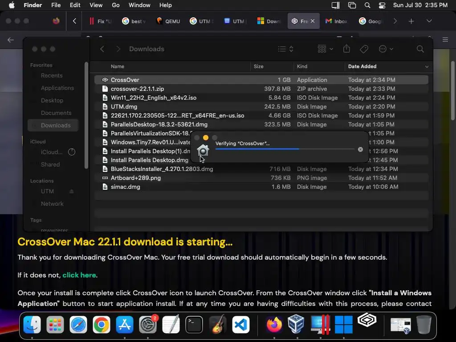Open the Help menu
Viewport: 456px width, 342px height.
[166, 5]
